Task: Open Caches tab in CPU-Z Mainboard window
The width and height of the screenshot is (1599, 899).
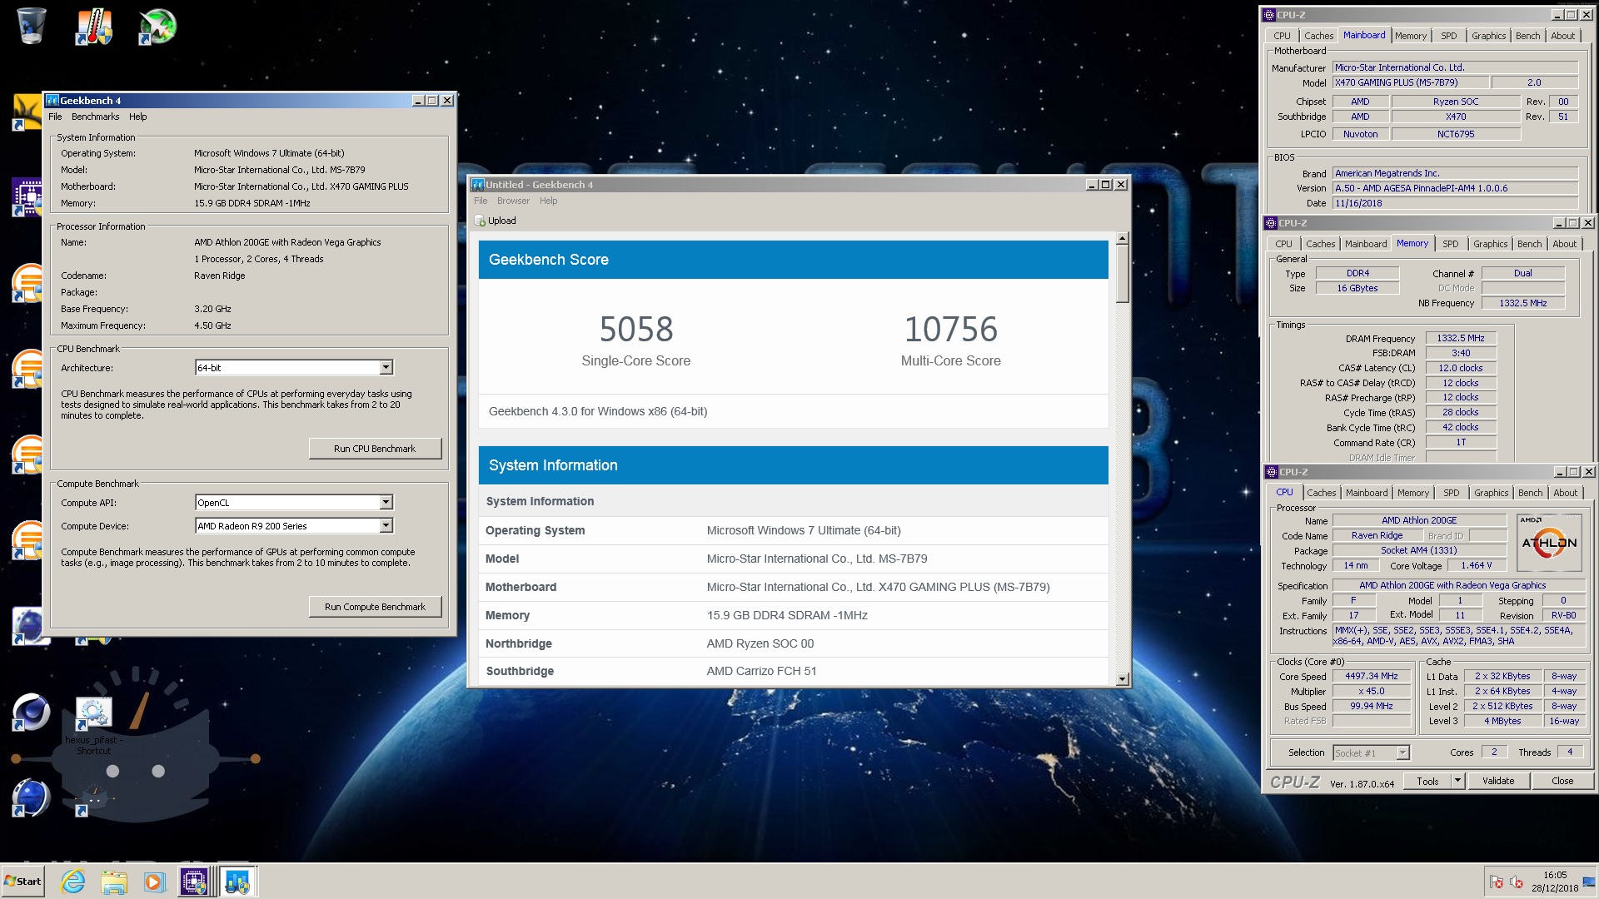Action: pyautogui.click(x=1318, y=36)
